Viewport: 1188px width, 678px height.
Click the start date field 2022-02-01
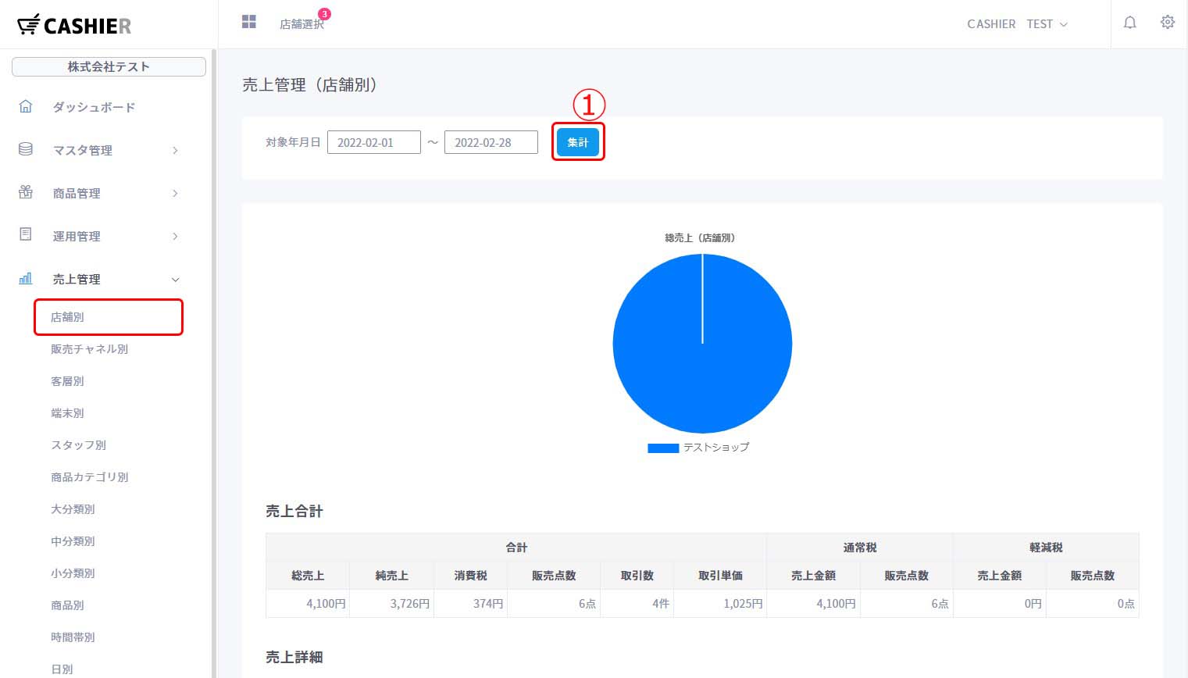[374, 142]
